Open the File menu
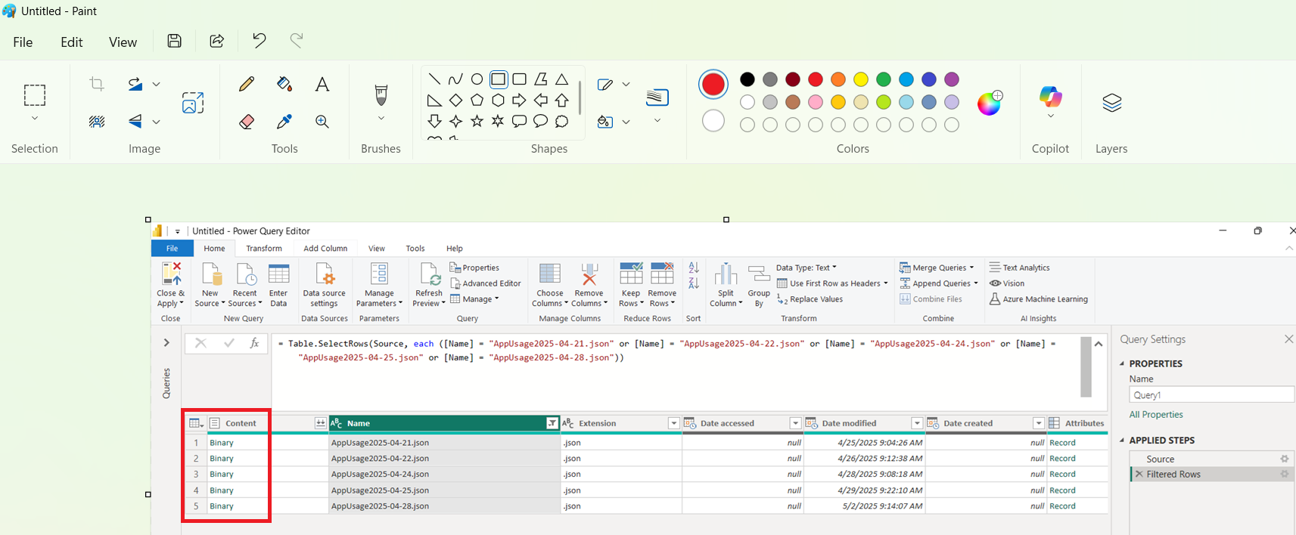Image resolution: width=1296 pixels, height=535 pixels. pyautogui.click(x=23, y=42)
